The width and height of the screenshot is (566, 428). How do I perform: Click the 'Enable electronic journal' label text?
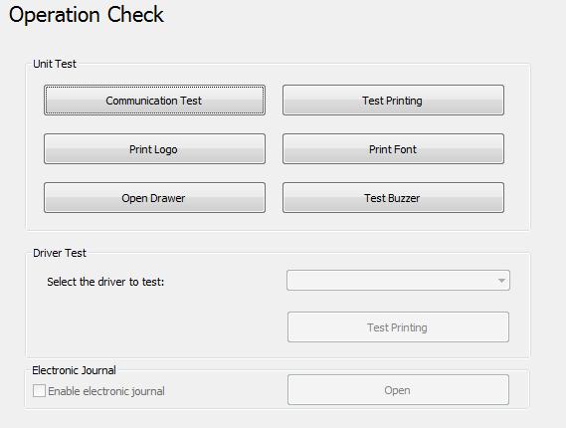pyautogui.click(x=106, y=391)
